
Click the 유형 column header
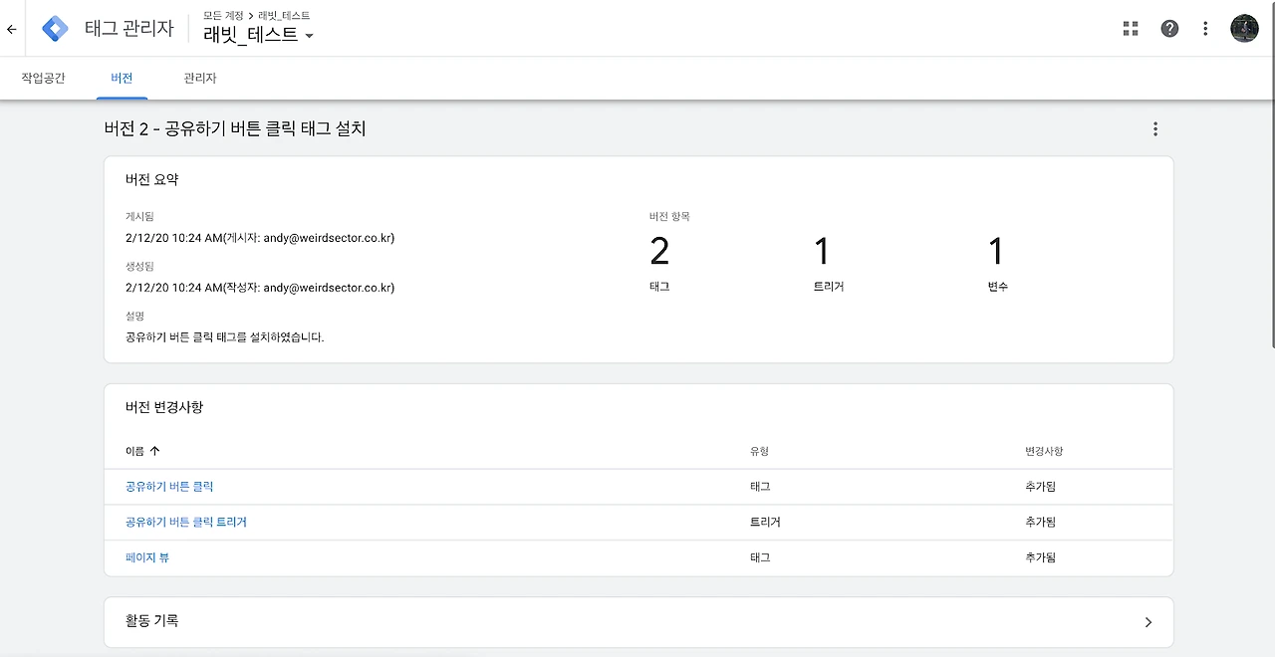point(759,451)
